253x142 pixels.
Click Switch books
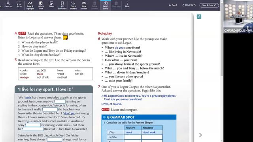click(x=106, y=5)
